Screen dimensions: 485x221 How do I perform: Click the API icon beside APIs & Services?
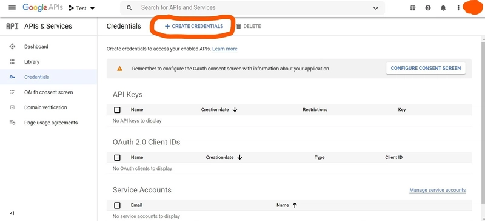tap(12, 26)
